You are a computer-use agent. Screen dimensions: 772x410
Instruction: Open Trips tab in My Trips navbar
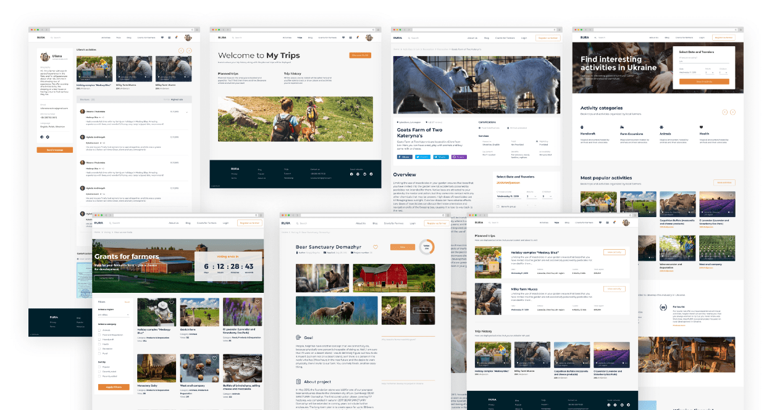pos(300,38)
